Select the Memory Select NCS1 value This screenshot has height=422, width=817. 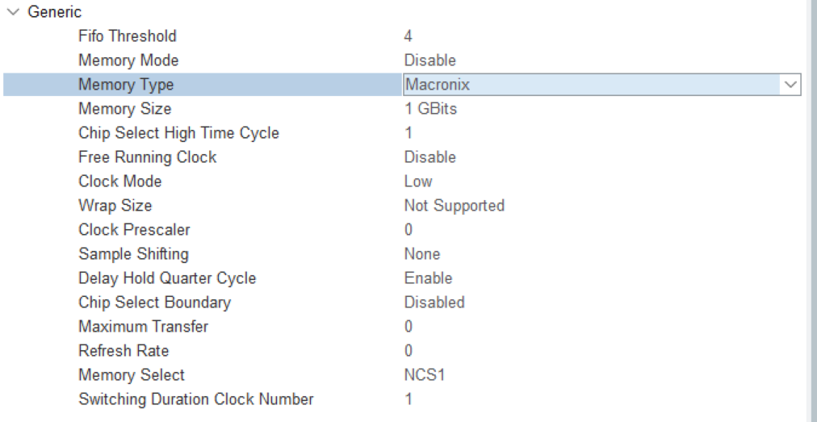pos(423,375)
